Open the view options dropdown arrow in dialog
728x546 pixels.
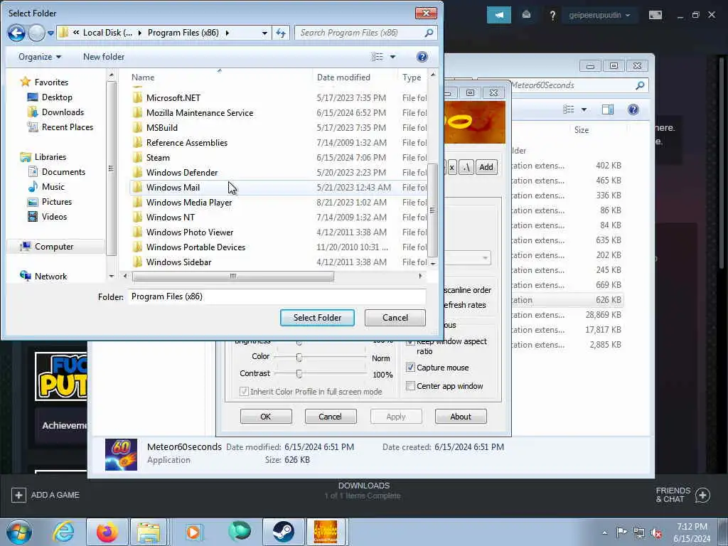[392, 57]
